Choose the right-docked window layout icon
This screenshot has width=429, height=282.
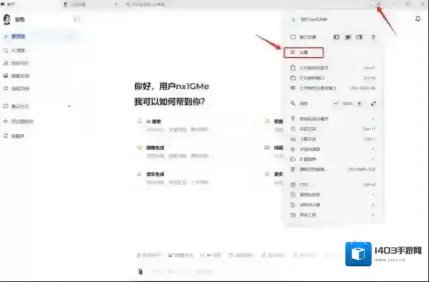coord(359,37)
